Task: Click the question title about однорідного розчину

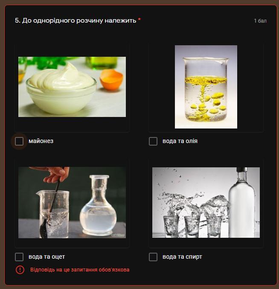Action: click(x=76, y=20)
